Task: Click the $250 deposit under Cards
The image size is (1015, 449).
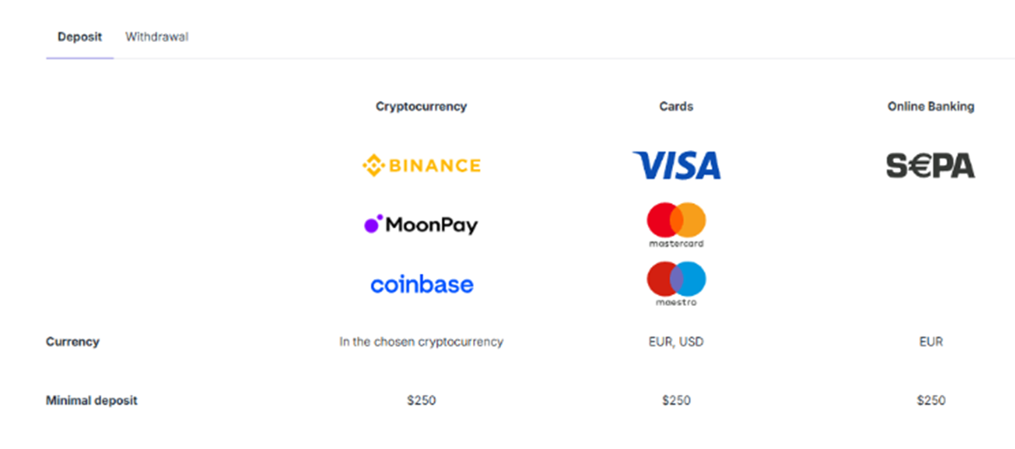Action: click(x=676, y=401)
